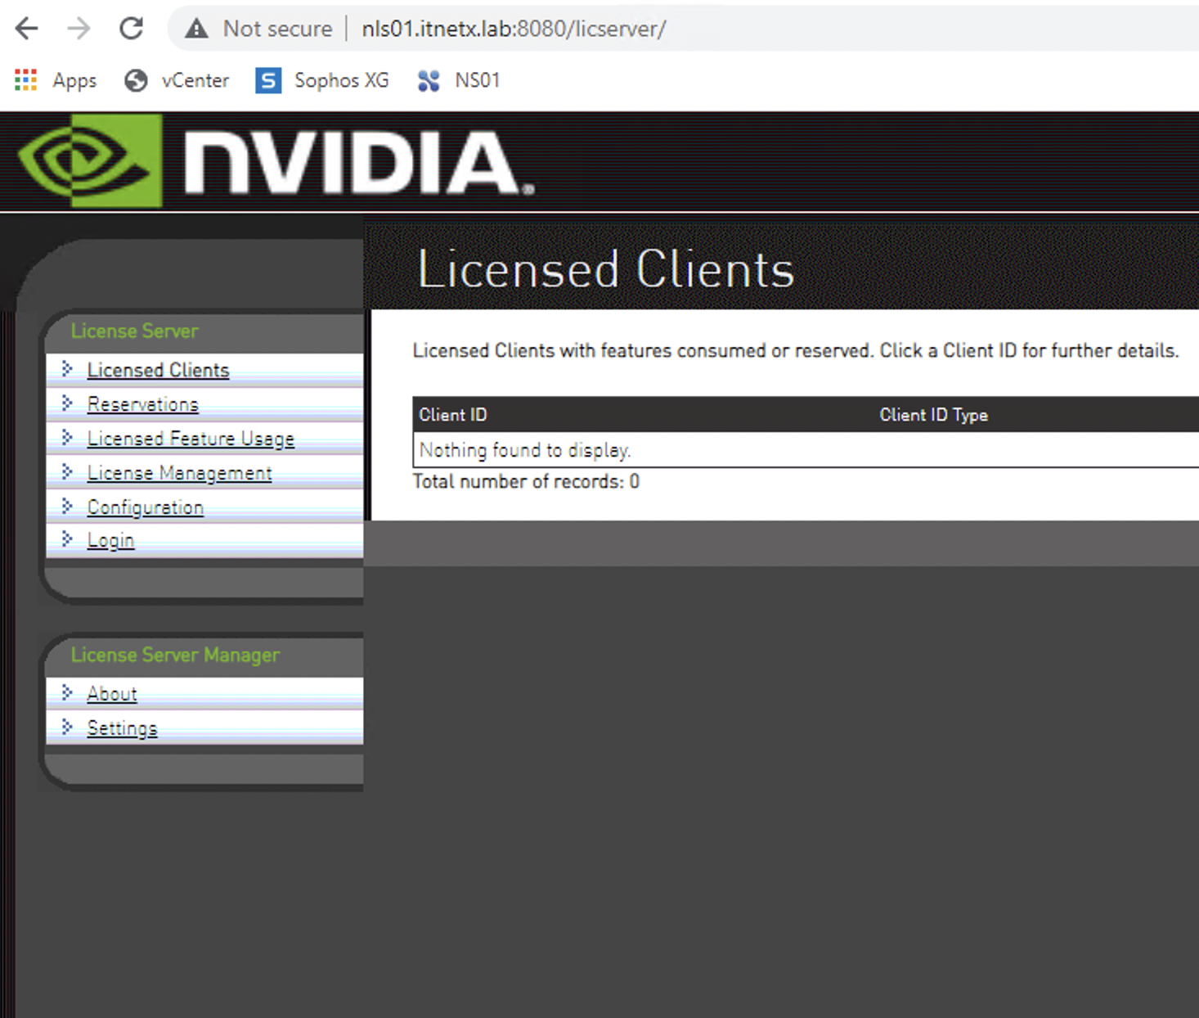Image resolution: width=1199 pixels, height=1018 pixels.
Task: Click the arrow icon beside Licensed Feature Usage
Action: point(67,438)
